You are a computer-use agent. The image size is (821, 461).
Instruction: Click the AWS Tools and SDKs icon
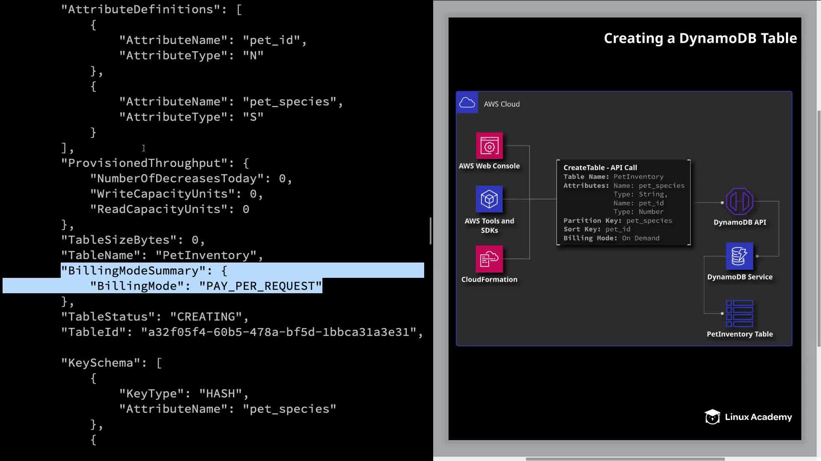[x=489, y=199]
